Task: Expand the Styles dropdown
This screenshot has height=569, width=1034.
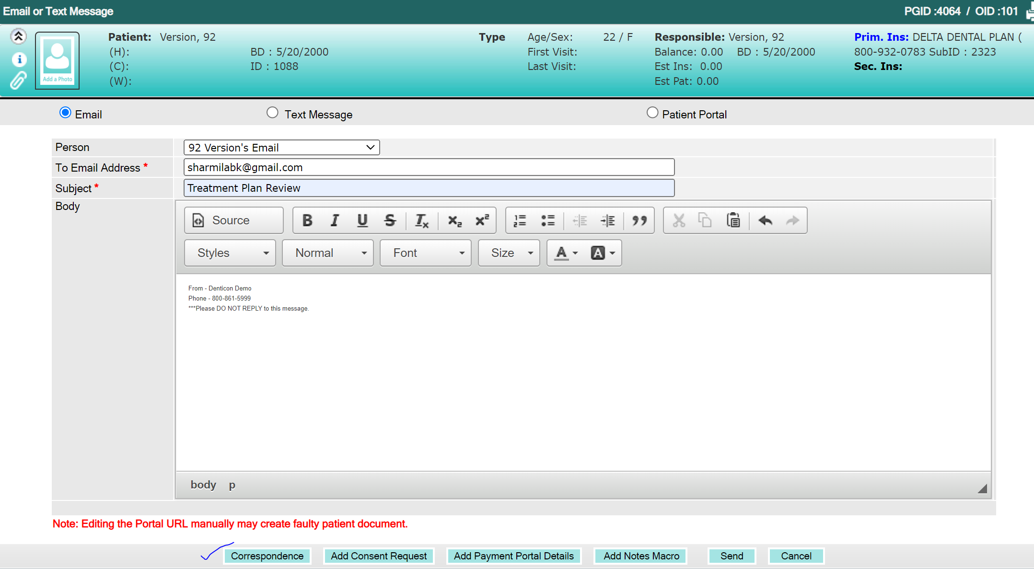Action: point(230,253)
